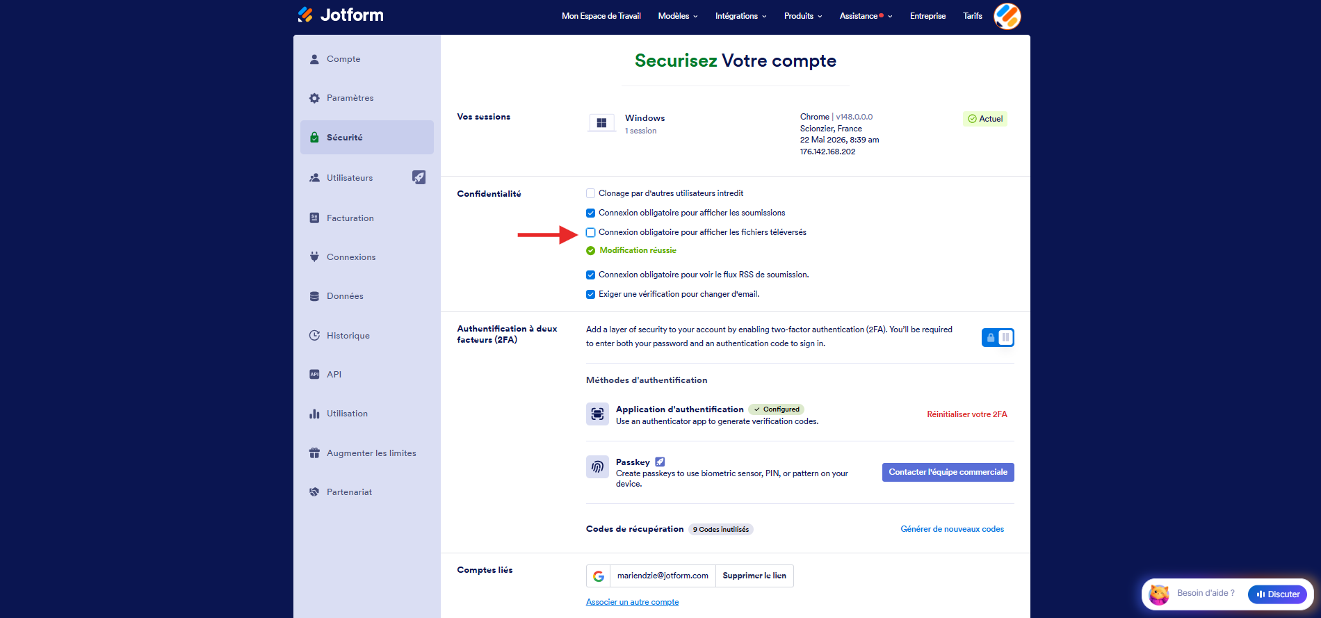Click the IP address 176.142.168.202

point(827,152)
